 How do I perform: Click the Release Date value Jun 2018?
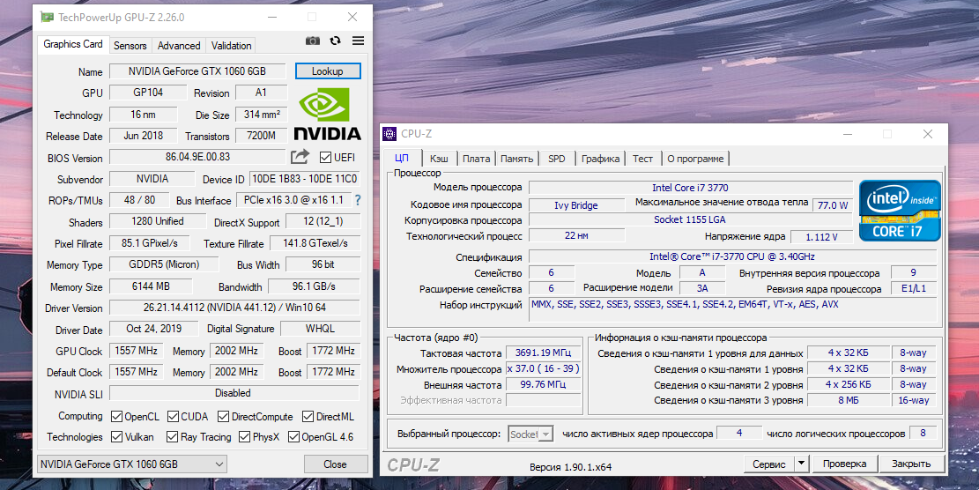[x=144, y=136]
